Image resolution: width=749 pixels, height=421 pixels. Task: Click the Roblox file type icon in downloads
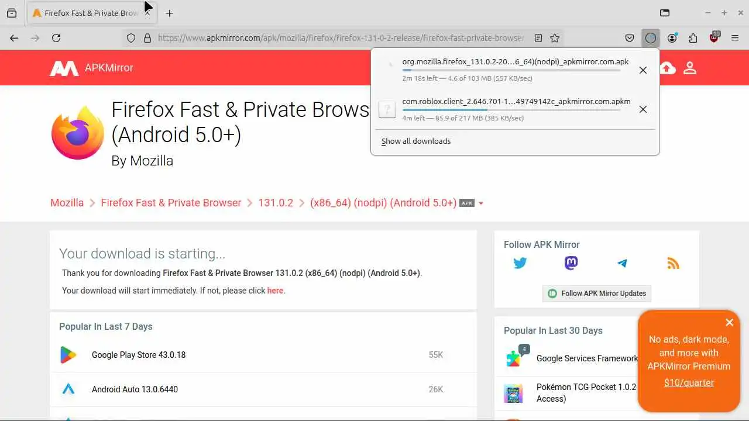387,109
